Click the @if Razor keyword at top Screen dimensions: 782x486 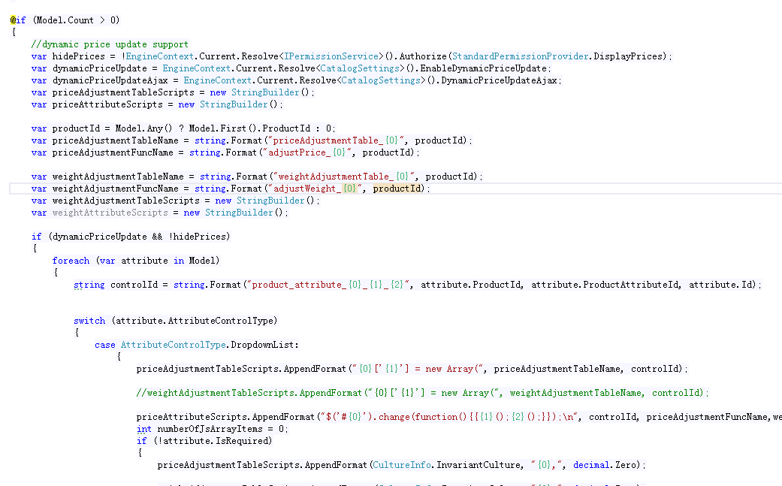18,20
